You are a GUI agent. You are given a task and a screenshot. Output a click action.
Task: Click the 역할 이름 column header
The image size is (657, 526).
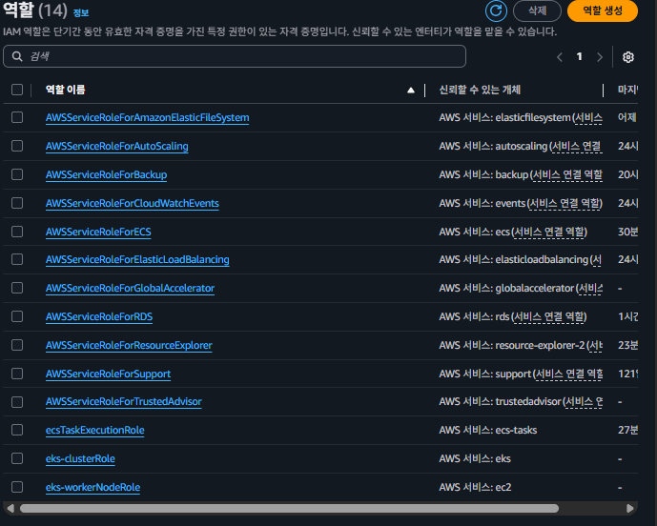[x=66, y=90]
